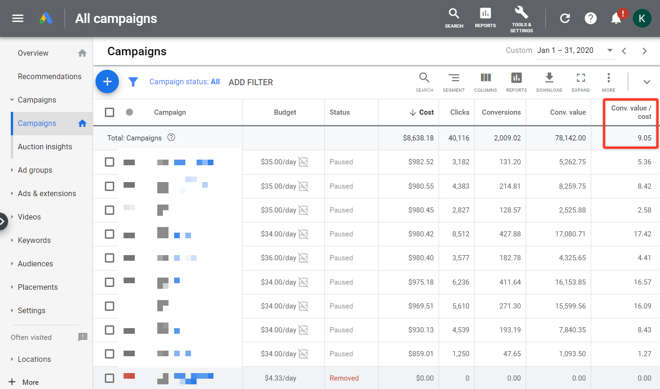Click ADD FILTER
Screen dimensions: 660x389
(x=251, y=82)
